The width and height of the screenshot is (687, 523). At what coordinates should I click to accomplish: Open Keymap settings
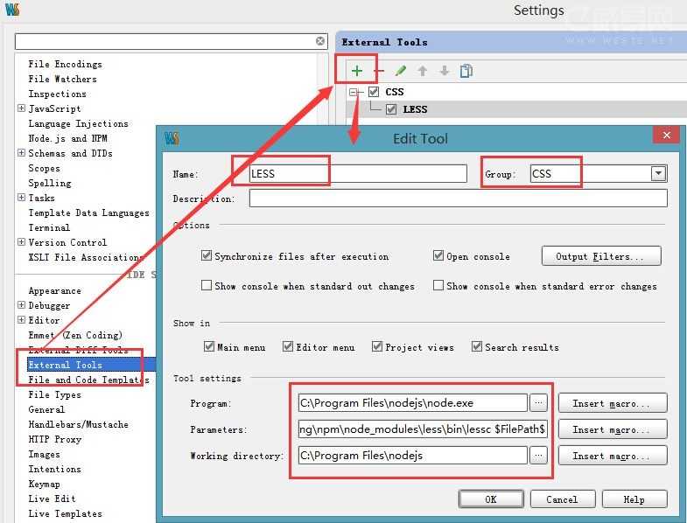point(45,484)
